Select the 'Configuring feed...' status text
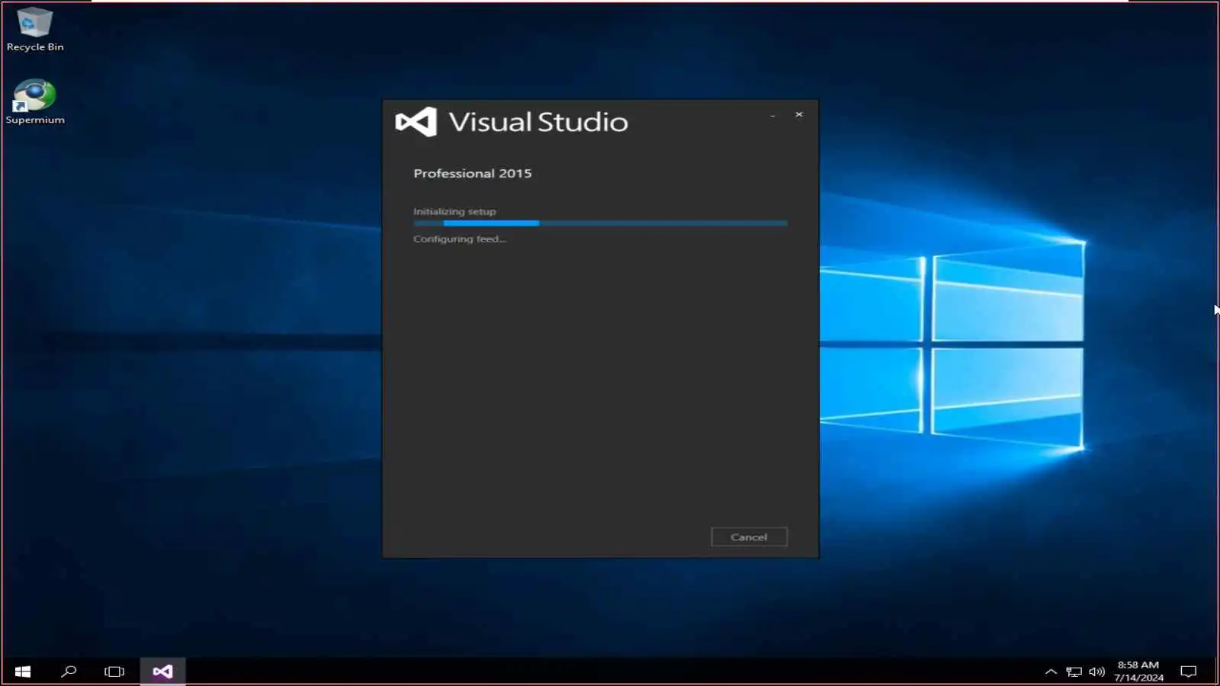 click(460, 239)
